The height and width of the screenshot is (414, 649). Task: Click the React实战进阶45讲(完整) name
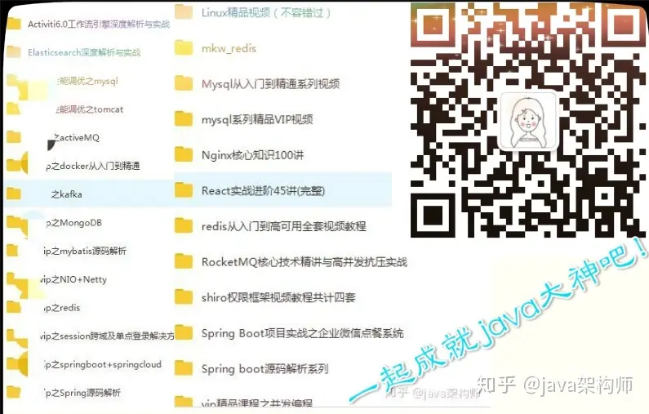tap(263, 191)
